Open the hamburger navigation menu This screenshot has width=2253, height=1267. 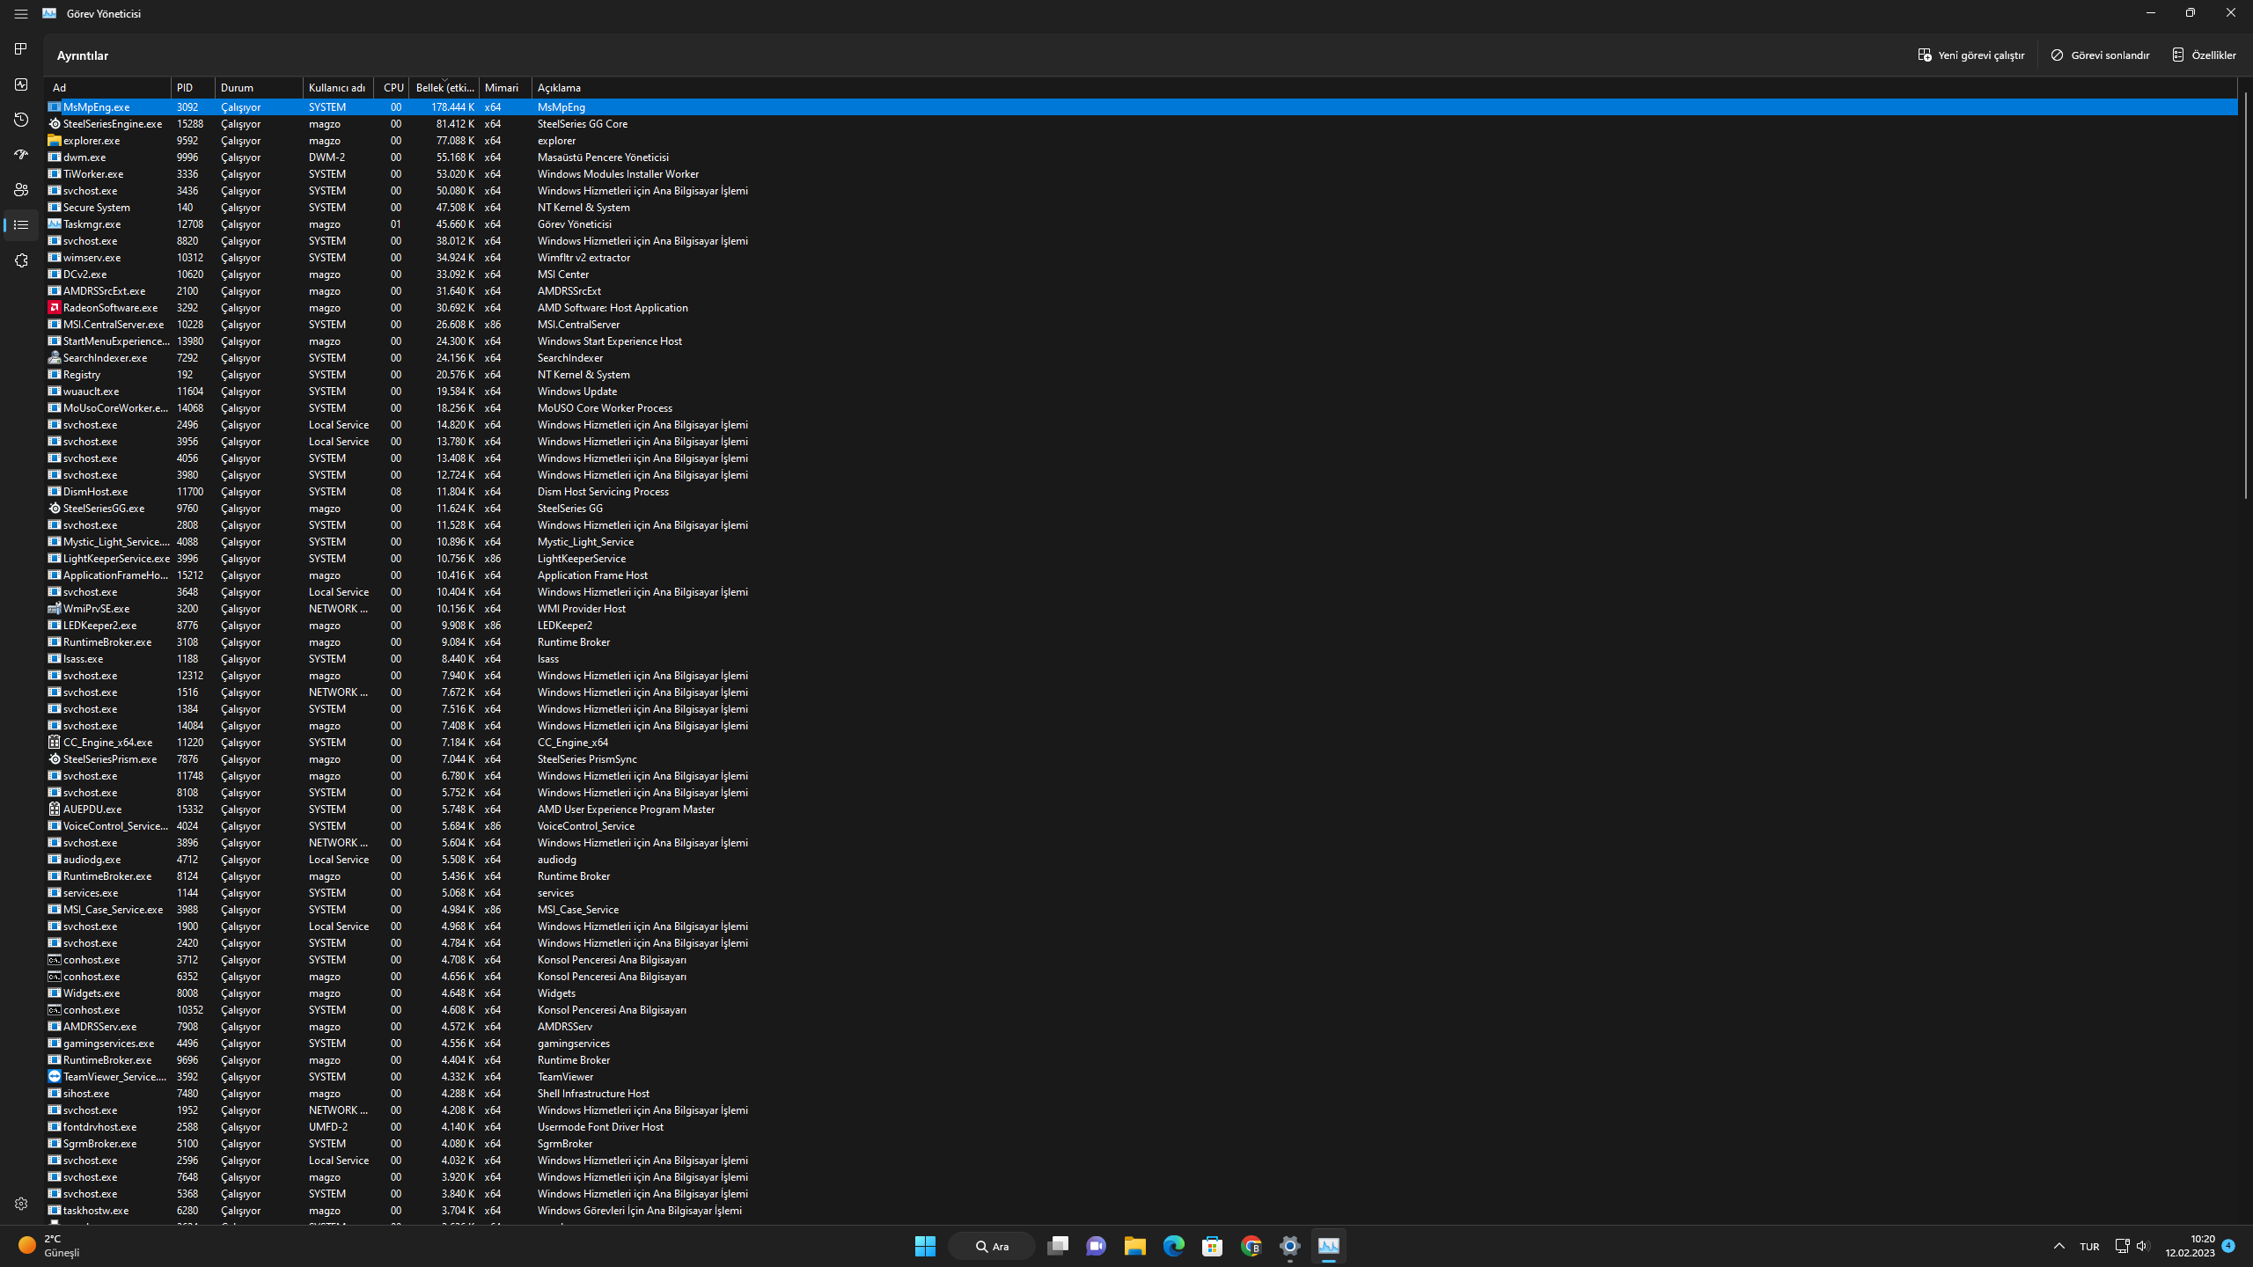21,13
